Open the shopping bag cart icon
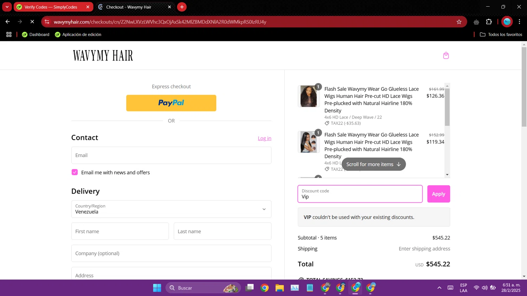 (x=446, y=55)
